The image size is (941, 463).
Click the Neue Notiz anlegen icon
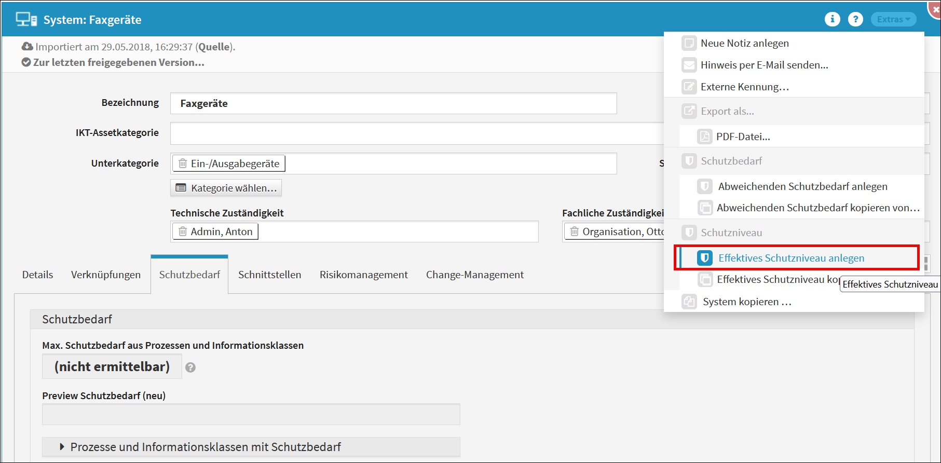click(689, 43)
